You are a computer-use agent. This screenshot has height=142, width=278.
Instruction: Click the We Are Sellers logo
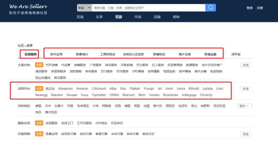point(28,9)
